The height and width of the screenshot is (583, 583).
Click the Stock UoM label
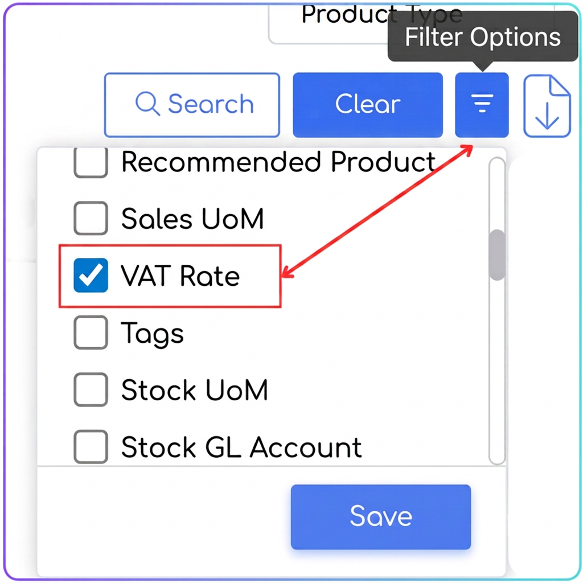point(195,390)
